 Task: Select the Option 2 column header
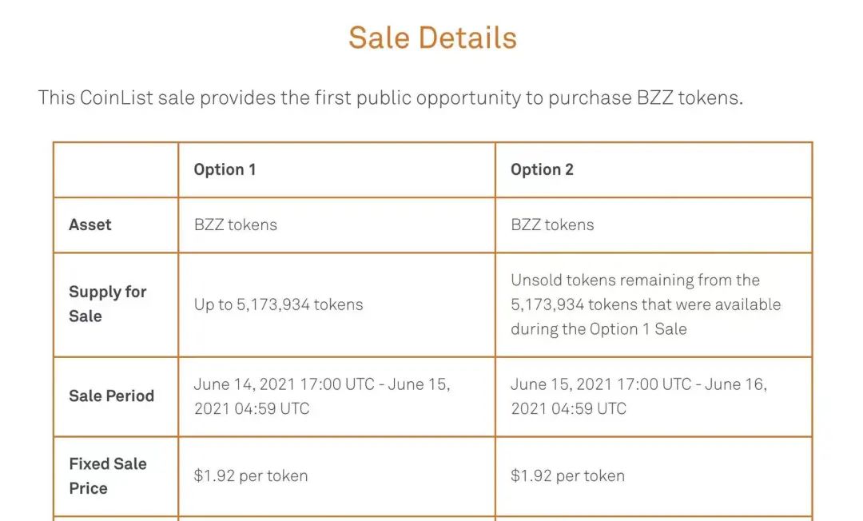pyautogui.click(x=542, y=169)
